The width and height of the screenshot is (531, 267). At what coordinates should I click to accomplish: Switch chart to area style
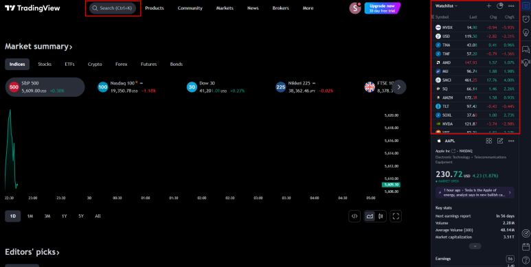click(x=370, y=216)
